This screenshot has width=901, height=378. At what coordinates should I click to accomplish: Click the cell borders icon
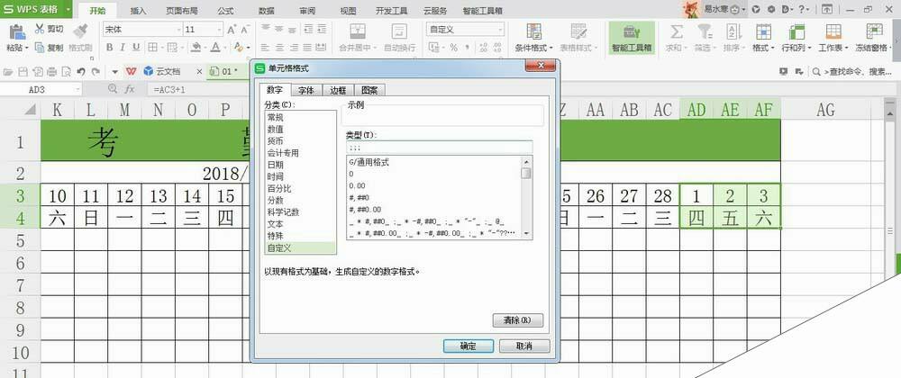[x=152, y=47]
